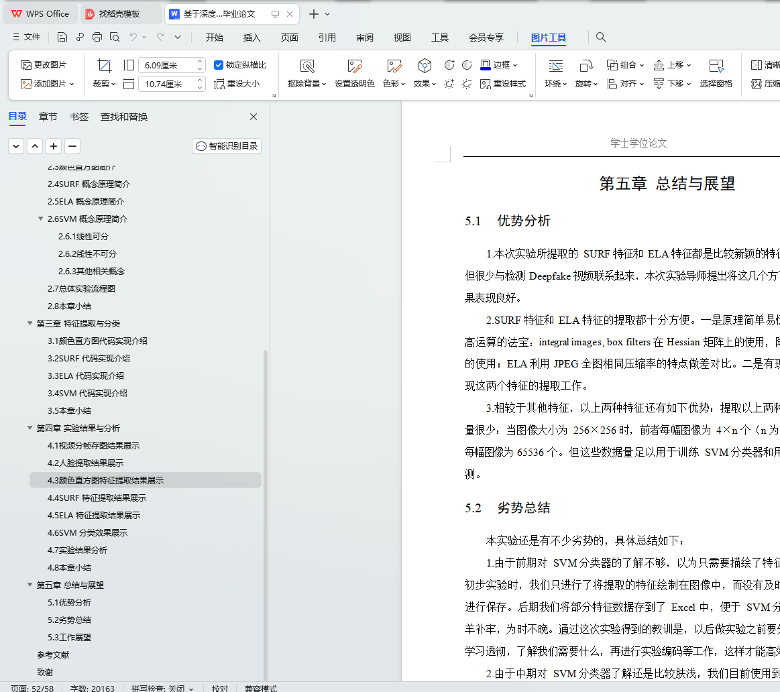Collapse 第五章 总结与展望 node
Viewport: 780px width, 692px height.
click(x=30, y=585)
